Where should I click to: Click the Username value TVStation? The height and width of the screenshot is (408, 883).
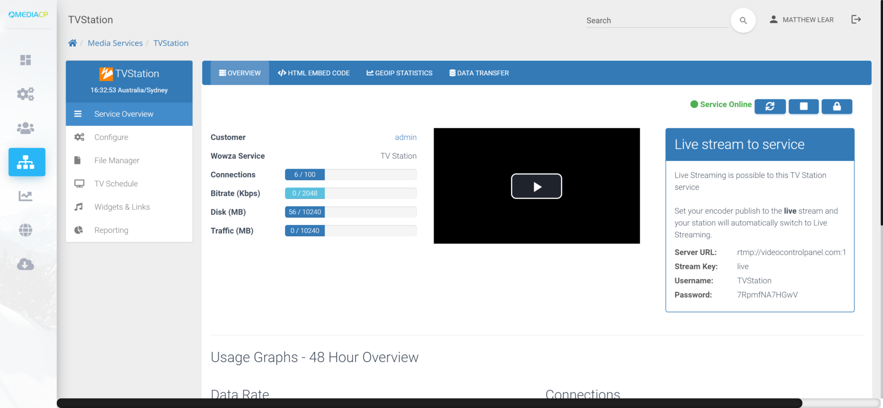pyautogui.click(x=754, y=281)
